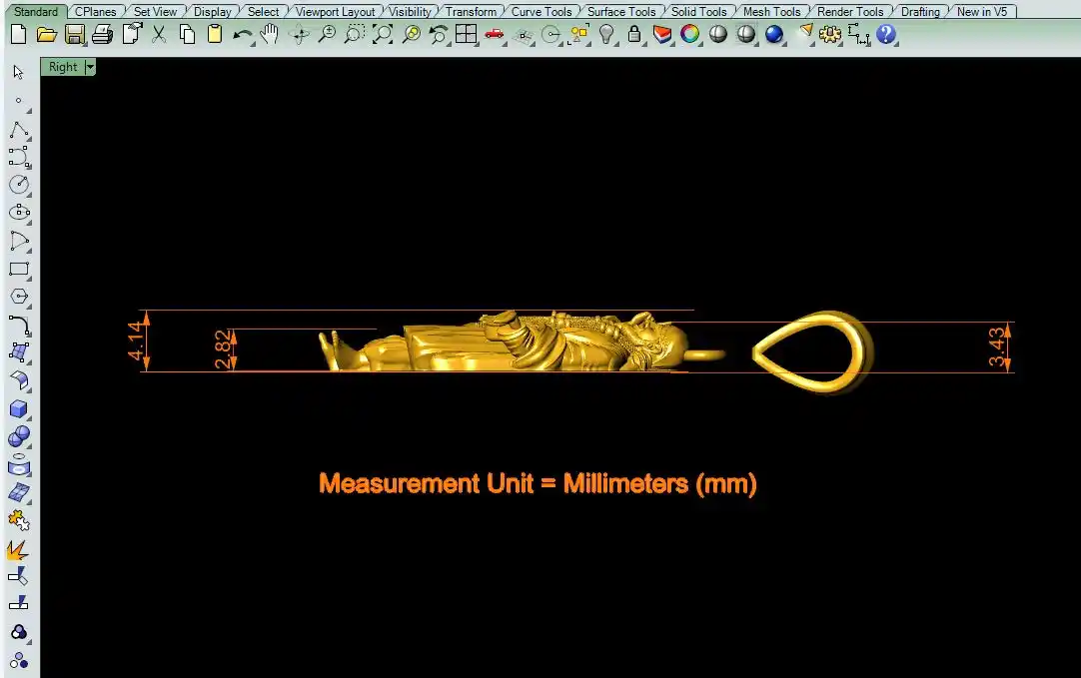The width and height of the screenshot is (1081, 678).
Task: Select the Box solid tool
Action: tap(18, 409)
